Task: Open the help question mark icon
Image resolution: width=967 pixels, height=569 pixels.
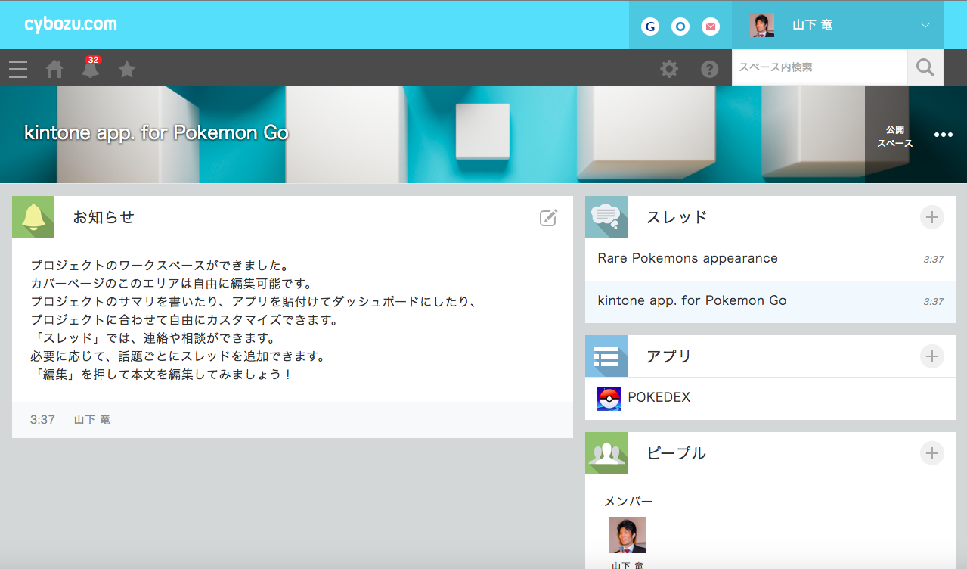Action: click(x=709, y=70)
